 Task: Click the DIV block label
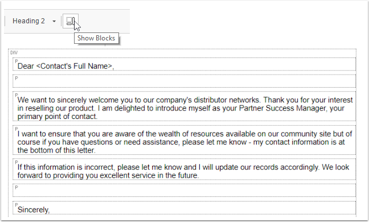[14, 53]
